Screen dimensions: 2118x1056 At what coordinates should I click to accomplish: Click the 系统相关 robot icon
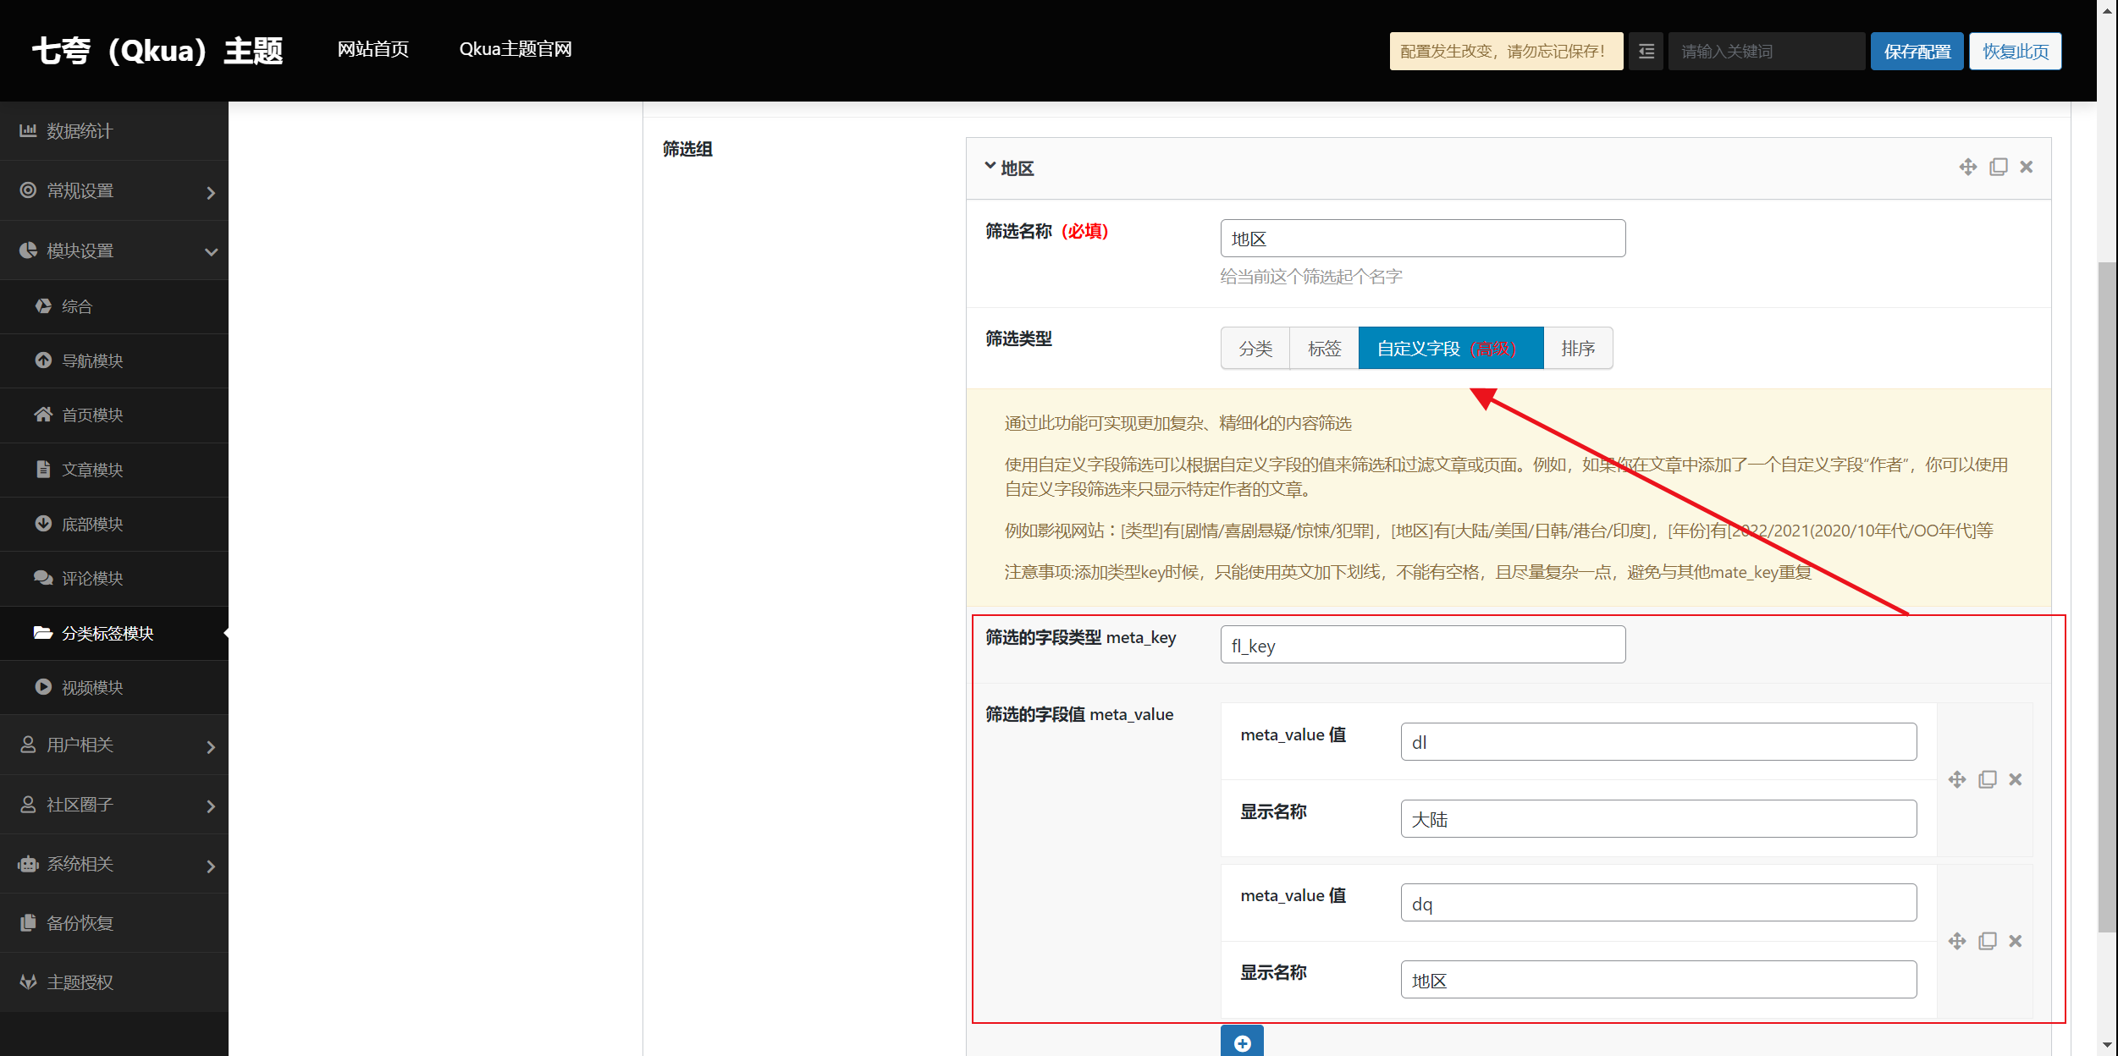tap(28, 864)
